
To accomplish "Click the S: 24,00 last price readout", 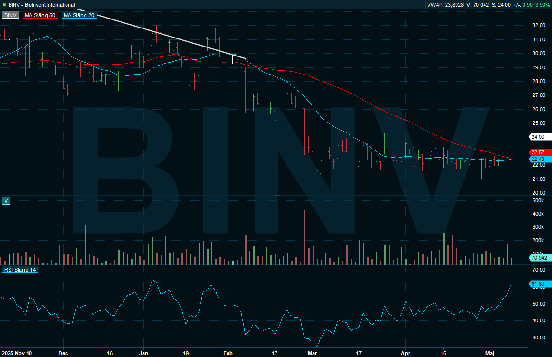I will point(501,5).
